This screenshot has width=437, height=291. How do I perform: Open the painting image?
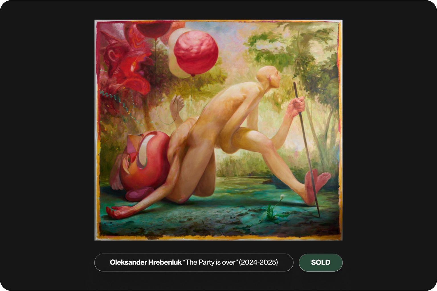pyautogui.click(x=219, y=130)
